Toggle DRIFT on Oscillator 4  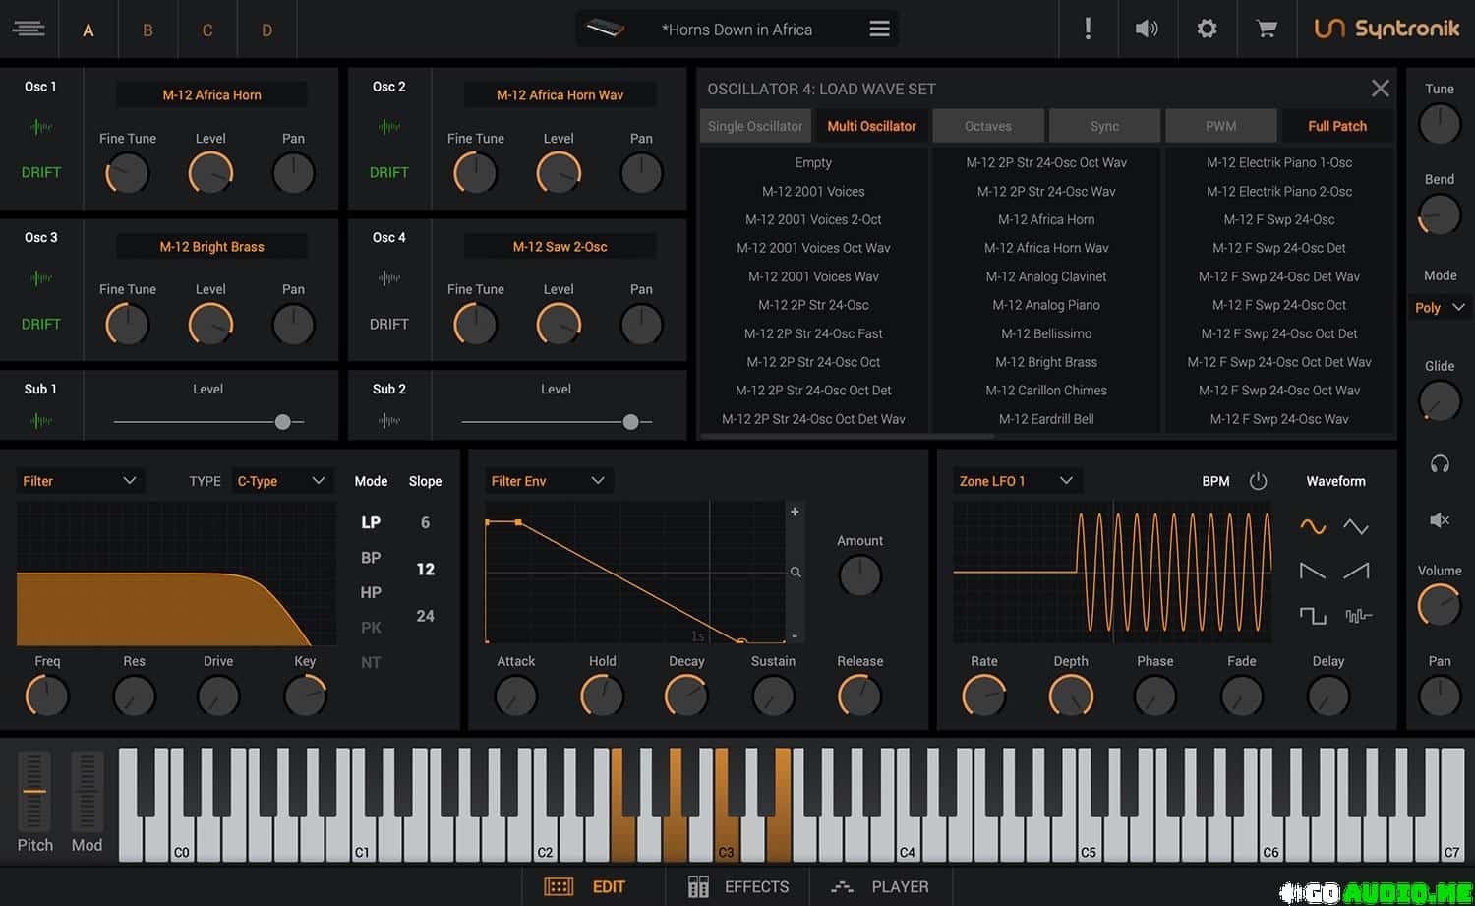tap(388, 324)
